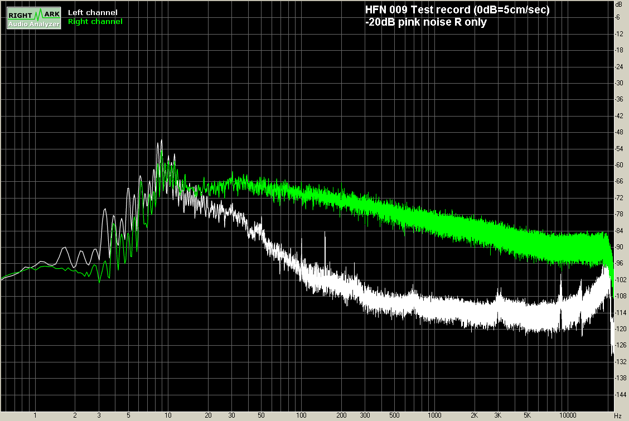This screenshot has width=629, height=421.
Task: Click the '3K' frequency axis label
Action: [x=498, y=415]
